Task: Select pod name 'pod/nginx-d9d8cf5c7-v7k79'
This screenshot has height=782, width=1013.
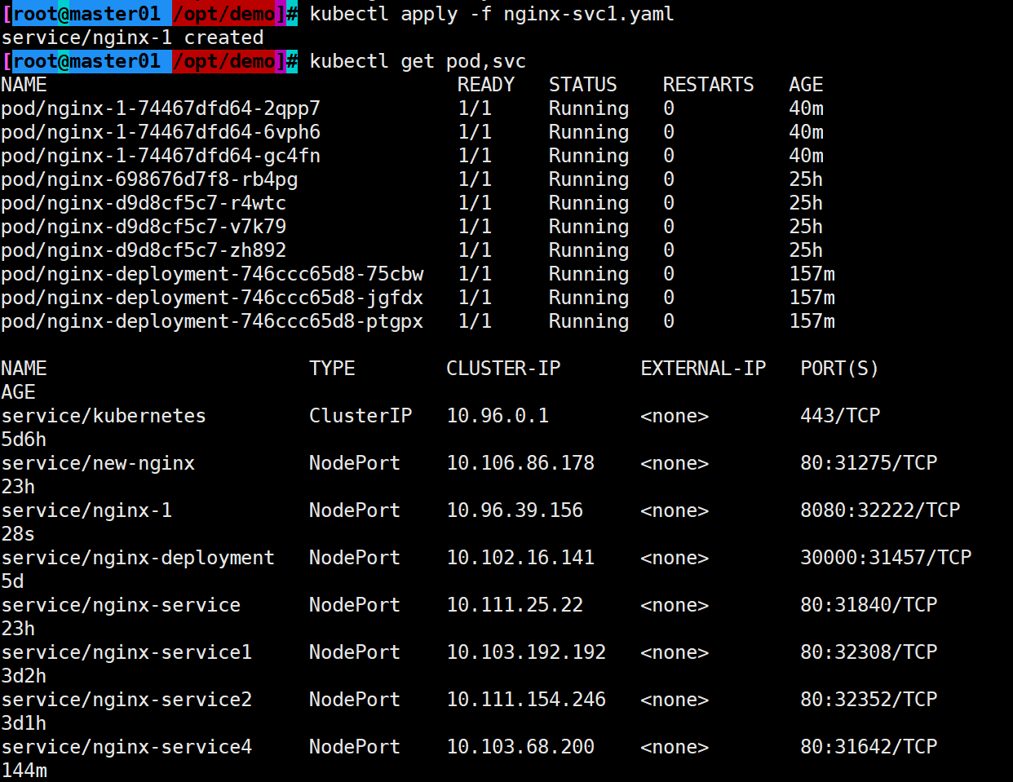Action: (144, 227)
